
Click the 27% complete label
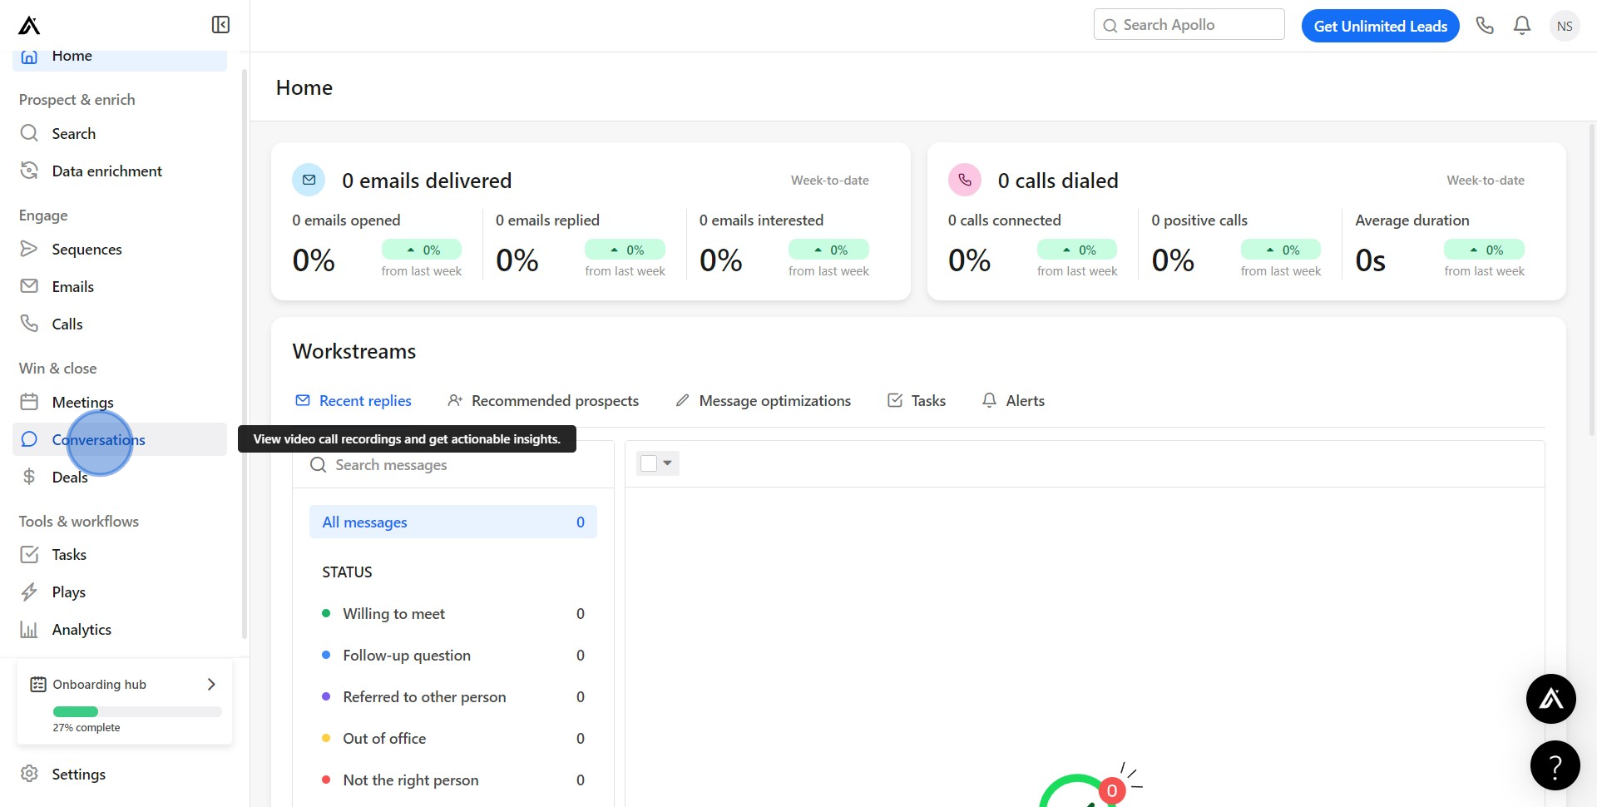[87, 727]
